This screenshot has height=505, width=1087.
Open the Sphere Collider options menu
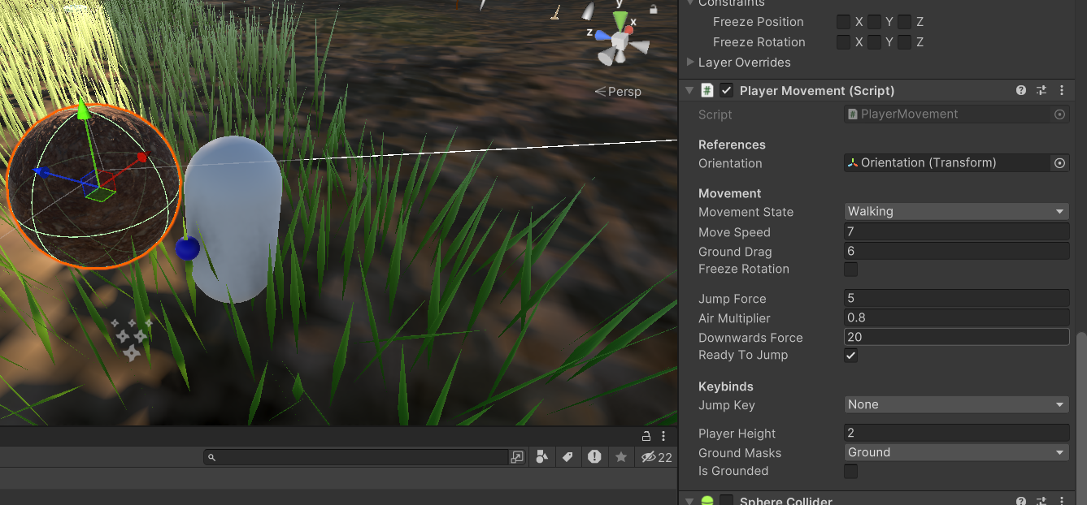[1061, 500]
